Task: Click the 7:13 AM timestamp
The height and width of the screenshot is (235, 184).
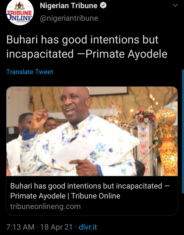Action: pos(20,227)
